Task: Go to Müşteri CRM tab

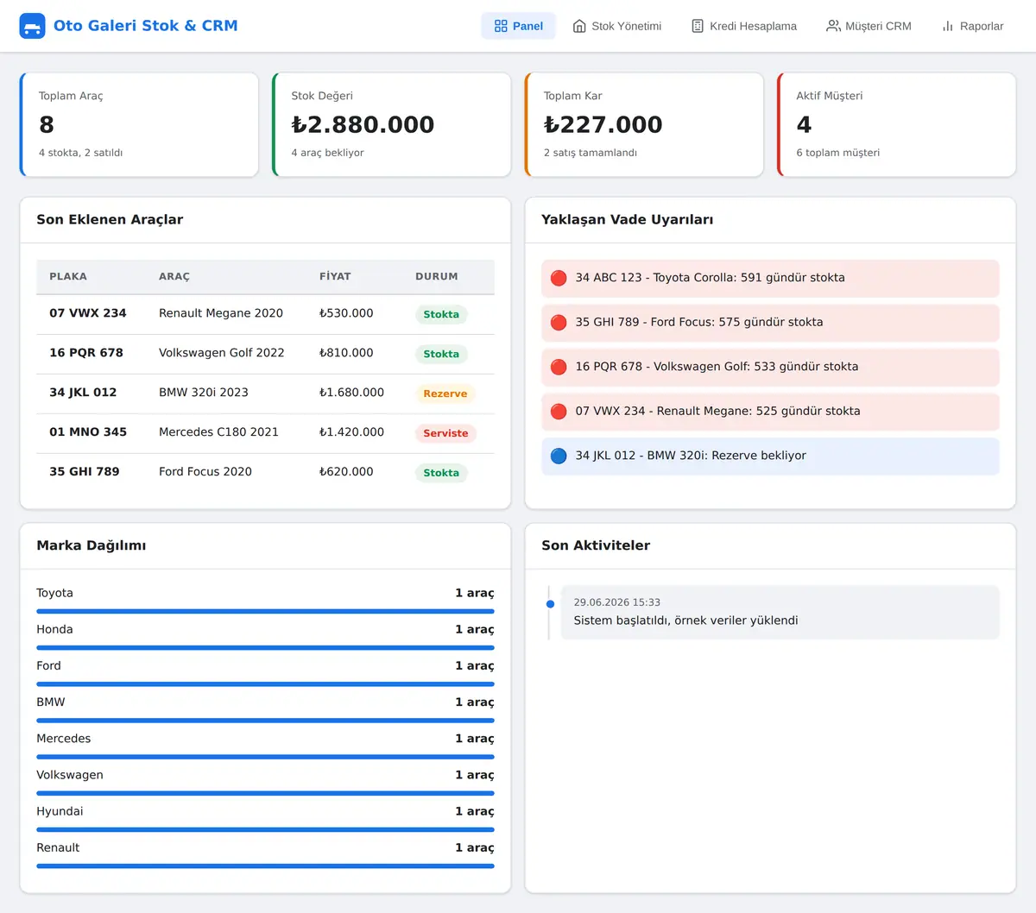Action: [869, 26]
